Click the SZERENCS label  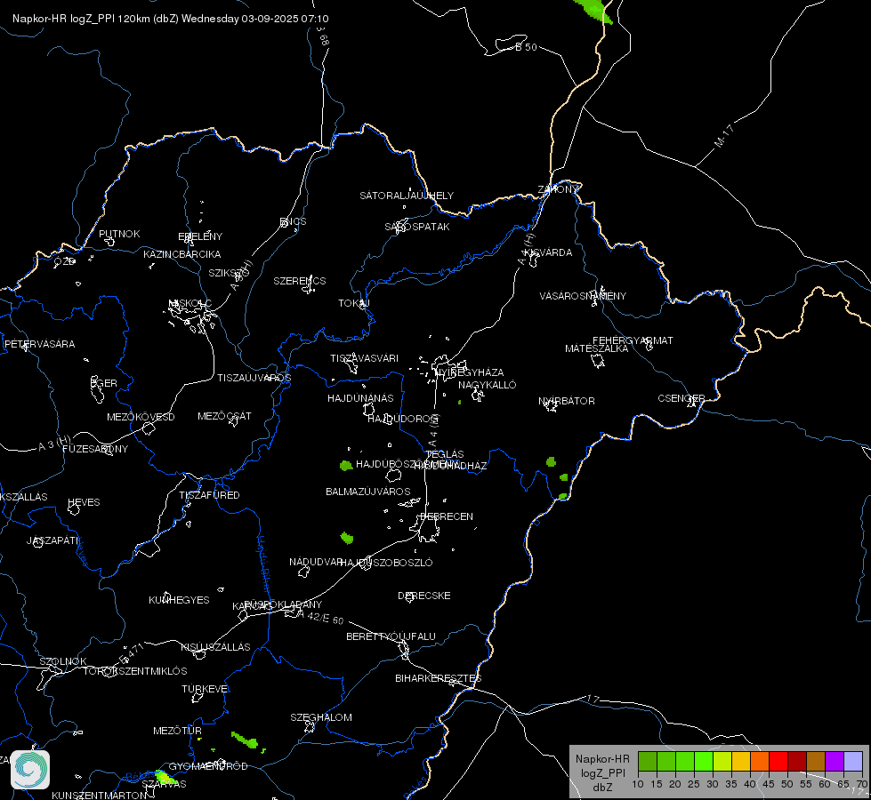pyautogui.click(x=300, y=281)
